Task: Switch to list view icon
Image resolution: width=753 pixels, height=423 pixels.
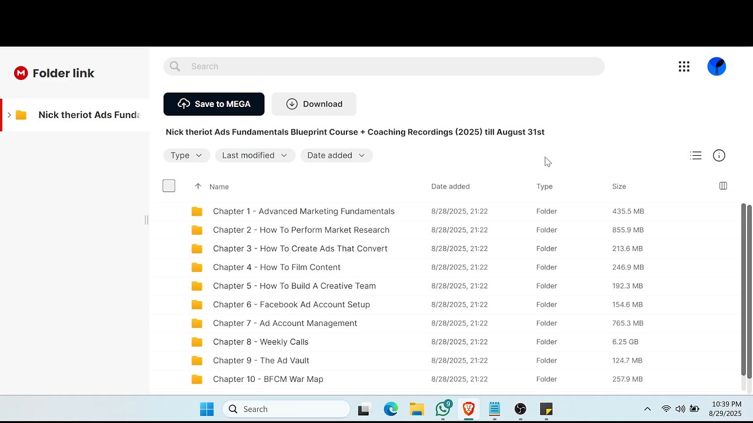Action: 696,156
